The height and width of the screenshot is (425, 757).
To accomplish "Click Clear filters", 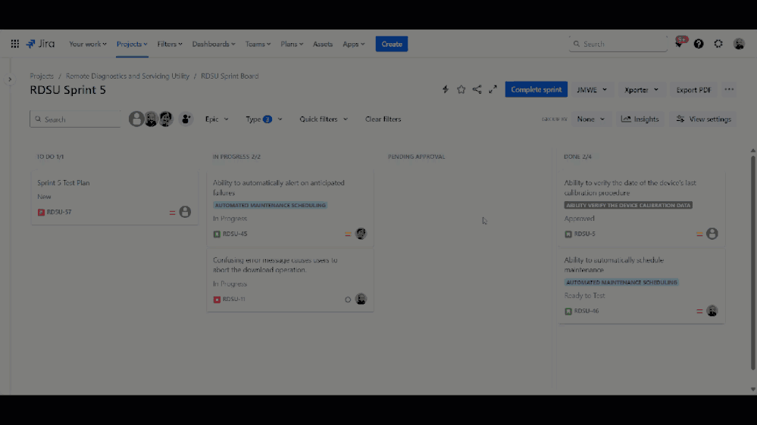I will pyautogui.click(x=383, y=119).
